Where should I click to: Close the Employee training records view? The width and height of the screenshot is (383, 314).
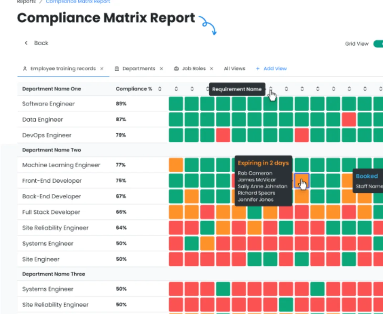102,69
